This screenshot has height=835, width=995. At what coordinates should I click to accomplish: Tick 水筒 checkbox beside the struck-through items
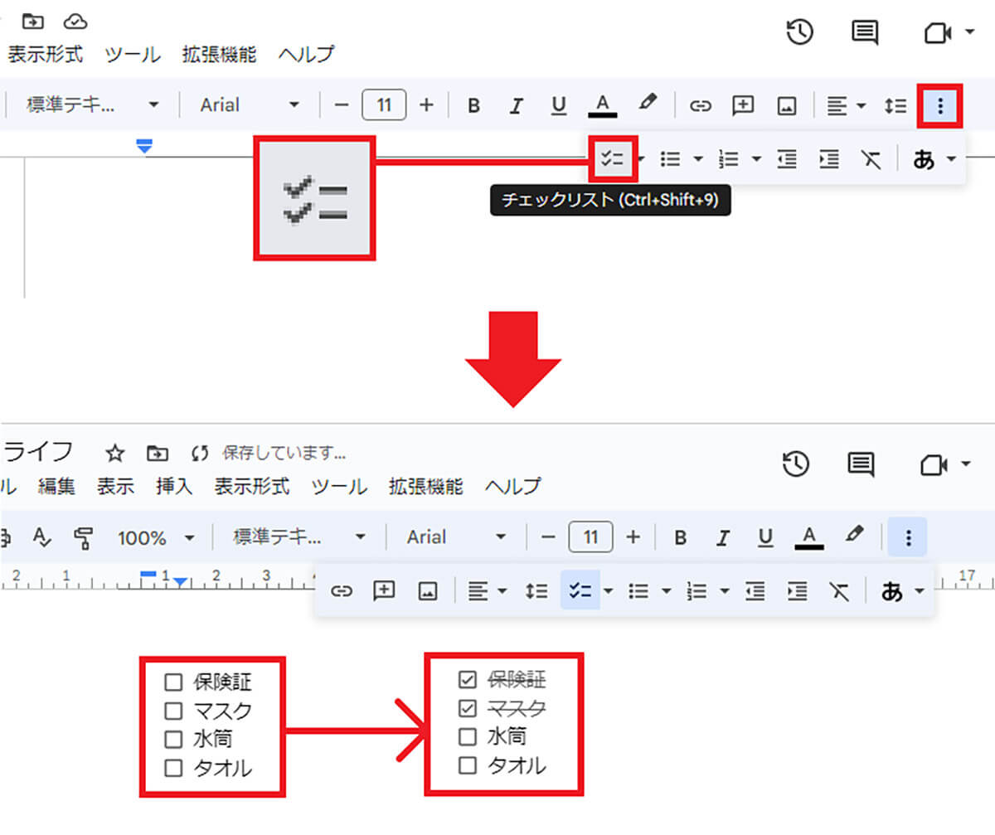[468, 736]
